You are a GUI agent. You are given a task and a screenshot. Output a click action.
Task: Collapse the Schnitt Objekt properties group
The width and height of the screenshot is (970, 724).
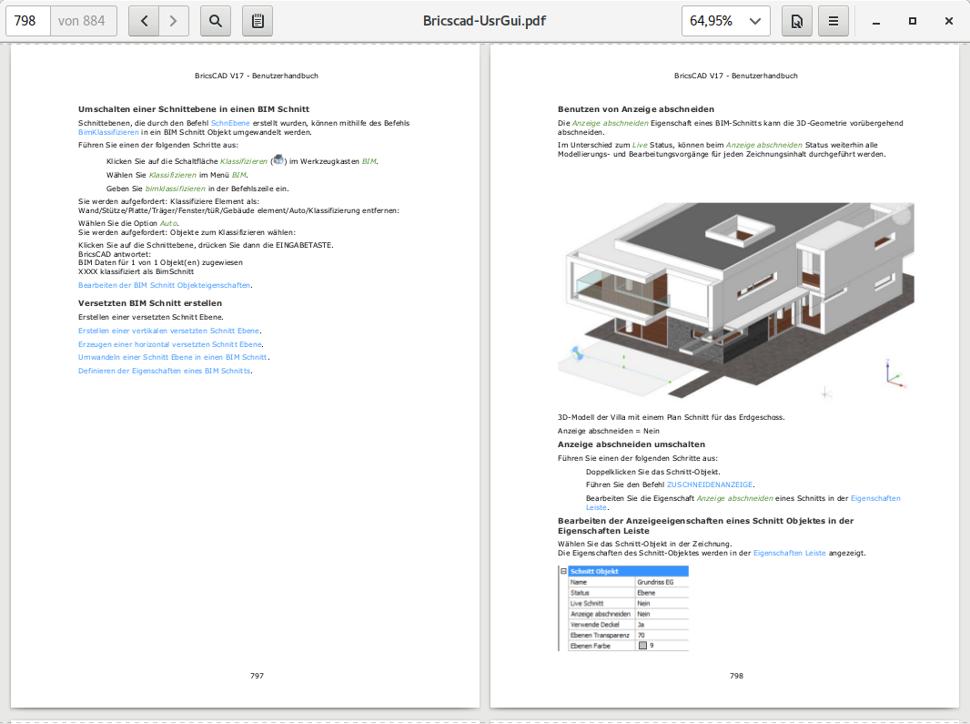[564, 571]
